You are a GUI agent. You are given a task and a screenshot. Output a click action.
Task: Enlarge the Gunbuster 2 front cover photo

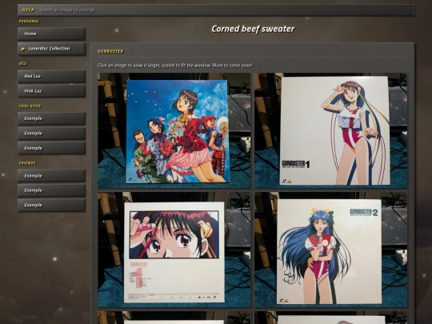coord(330,250)
